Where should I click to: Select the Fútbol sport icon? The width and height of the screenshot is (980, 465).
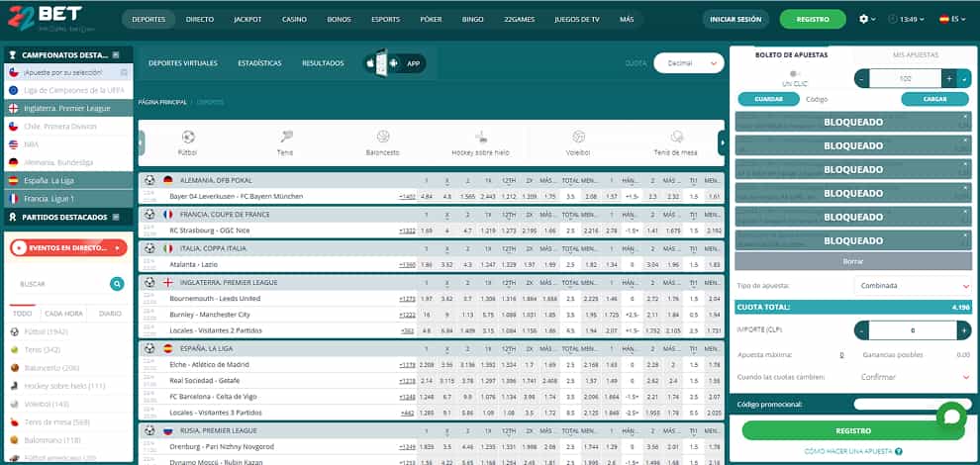click(x=188, y=142)
